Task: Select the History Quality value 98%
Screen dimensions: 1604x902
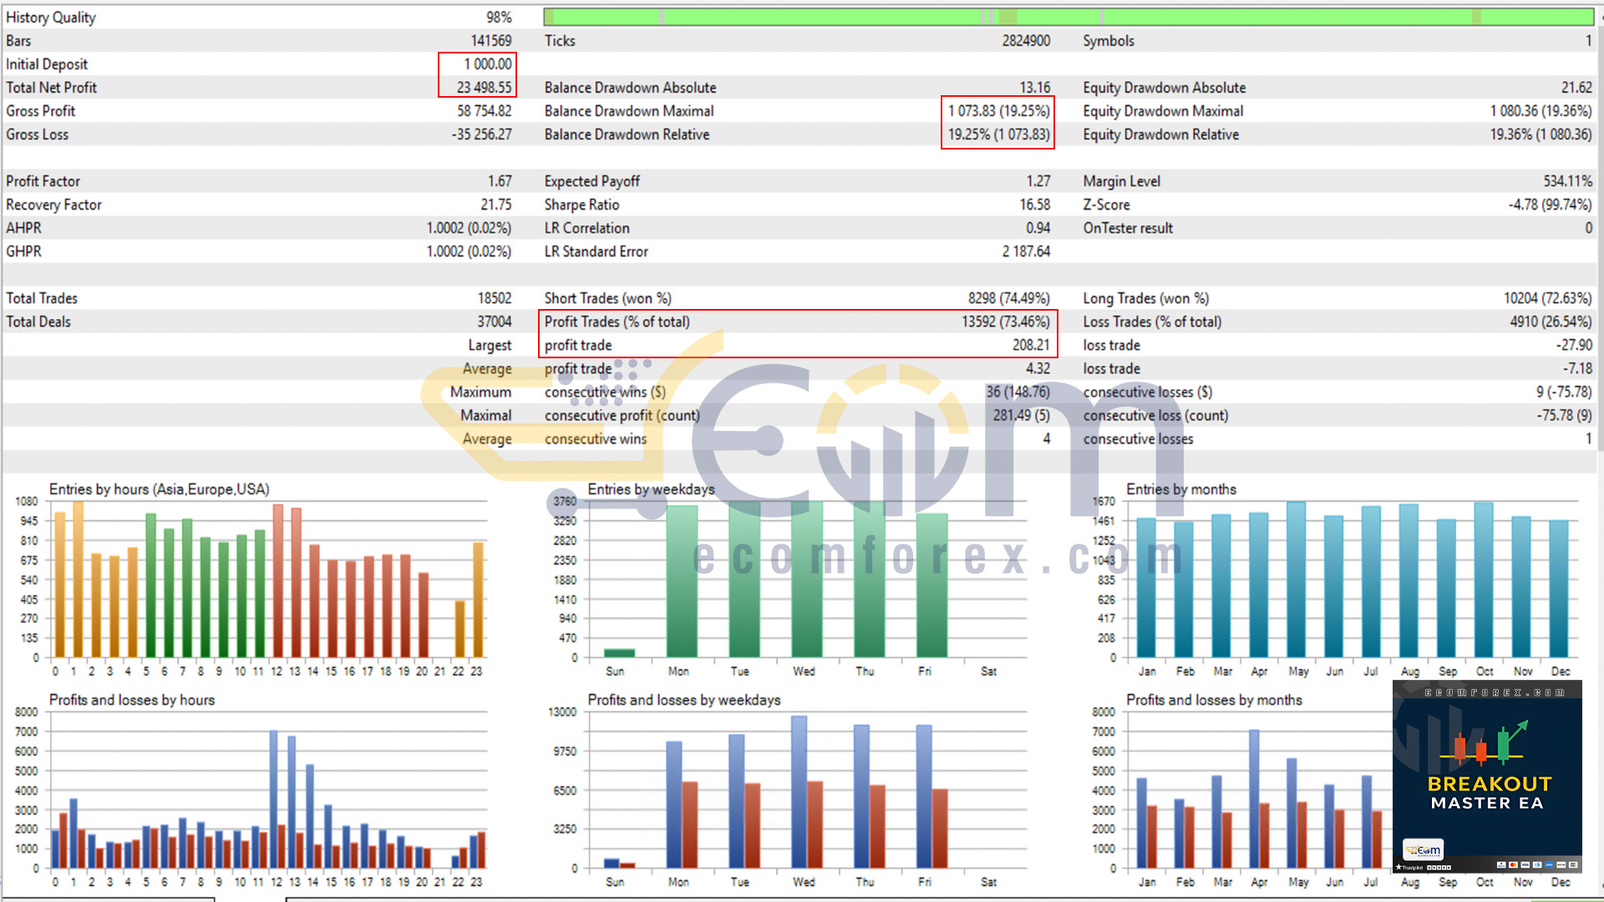Action: click(x=499, y=18)
